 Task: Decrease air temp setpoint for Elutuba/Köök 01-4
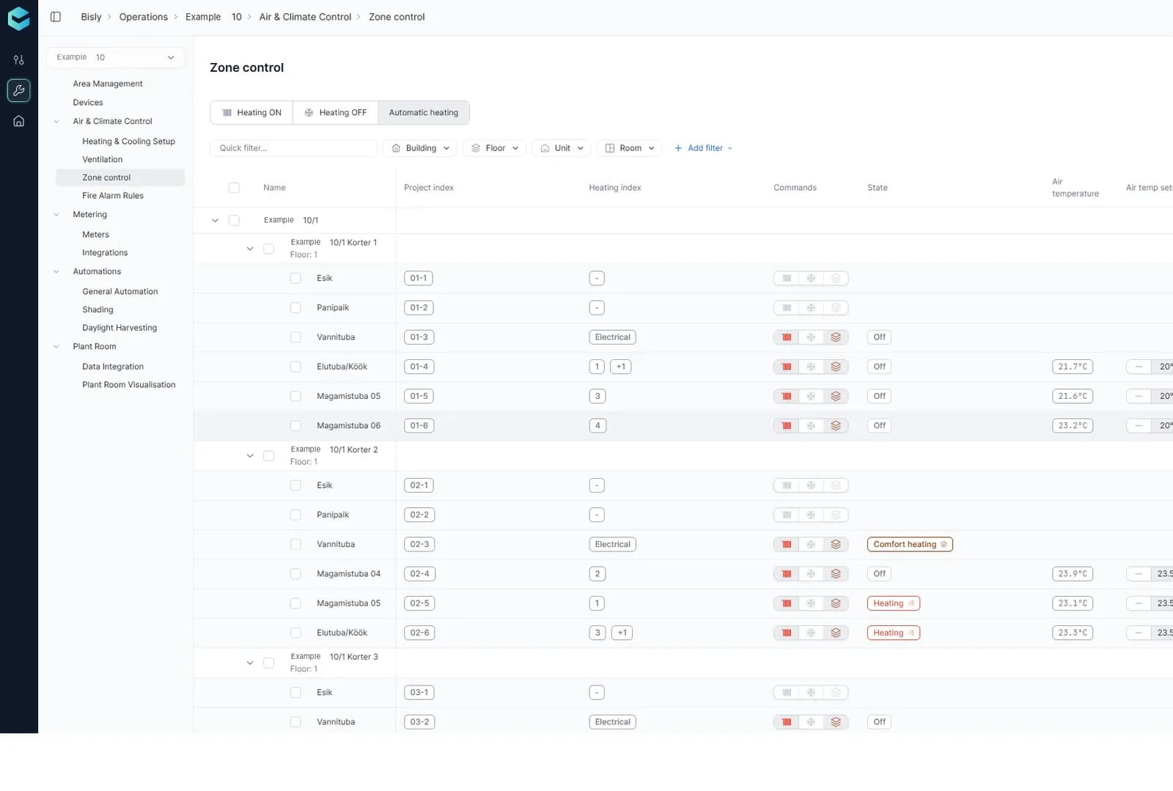[1139, 367]
